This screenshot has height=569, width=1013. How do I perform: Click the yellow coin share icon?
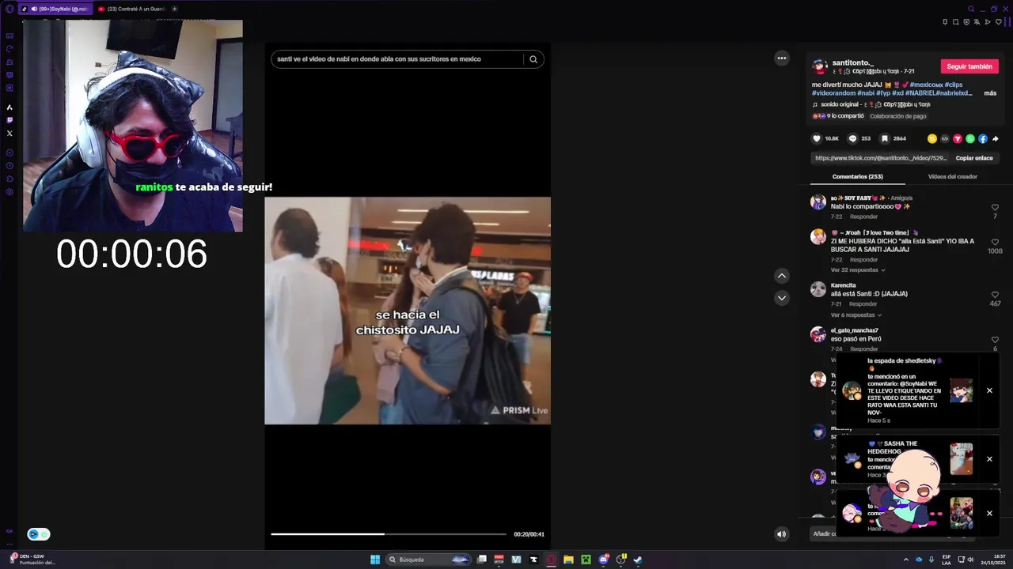coord(932,138)
